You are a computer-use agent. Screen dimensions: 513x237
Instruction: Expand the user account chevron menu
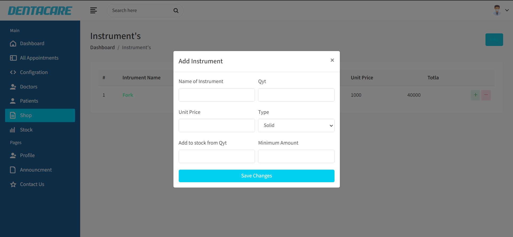[x=507, y=10]
